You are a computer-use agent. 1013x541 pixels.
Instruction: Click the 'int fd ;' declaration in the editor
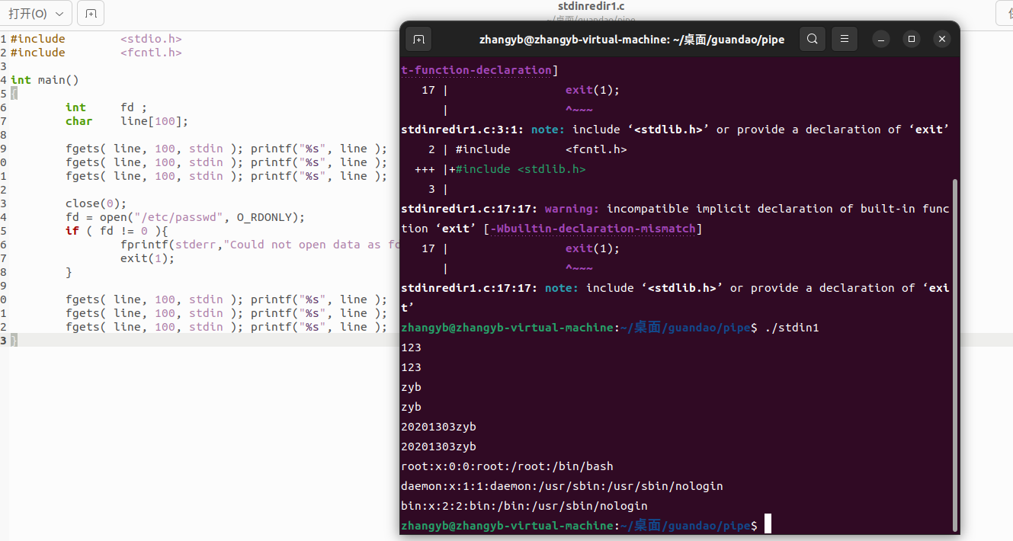click(105, 107)
